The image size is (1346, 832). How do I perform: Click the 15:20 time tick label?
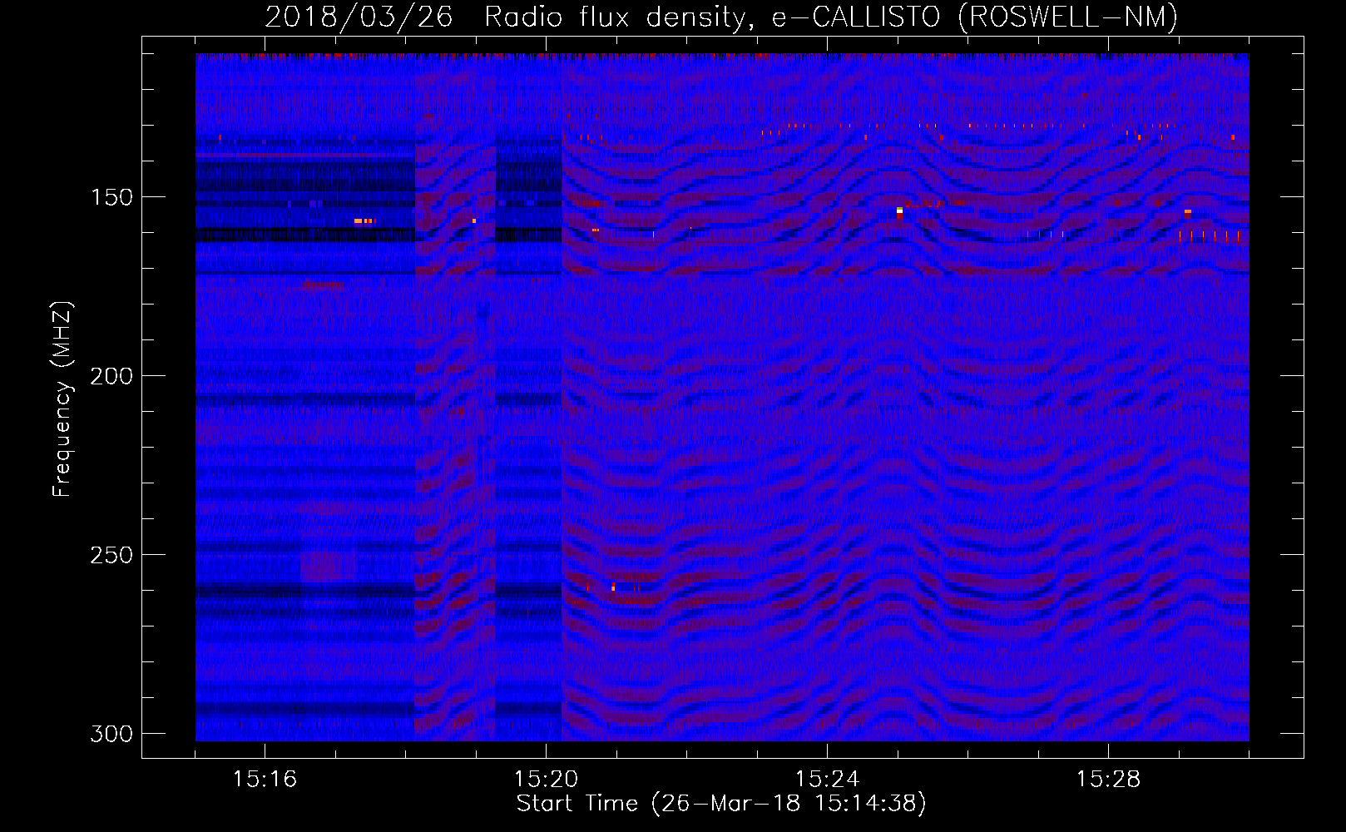click(x=546, y=780)
